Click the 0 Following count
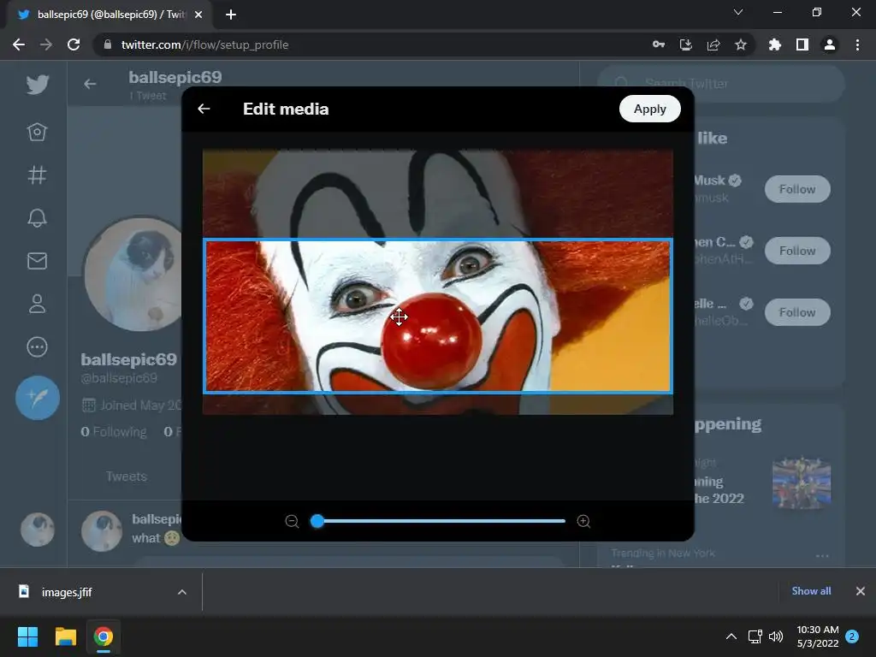876x657 pixels. click(114, 432)
